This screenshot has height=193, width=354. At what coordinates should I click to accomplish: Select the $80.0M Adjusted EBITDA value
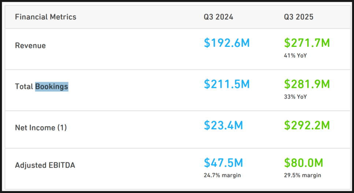click(x=303, y=163)
